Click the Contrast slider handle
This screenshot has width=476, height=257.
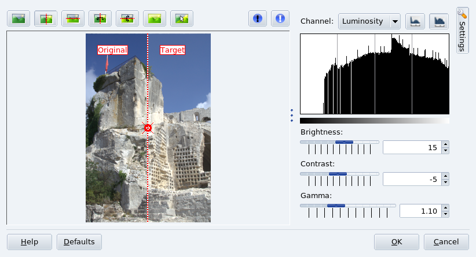pos(338,174)
